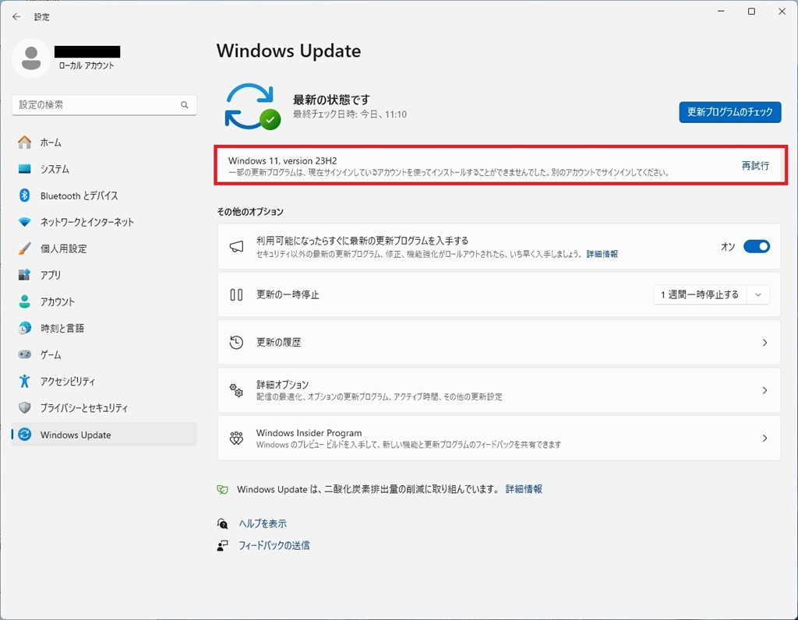Click the green leaf carbon emissions icon
This screenshot has height=620, width=798.
[222, 489]
